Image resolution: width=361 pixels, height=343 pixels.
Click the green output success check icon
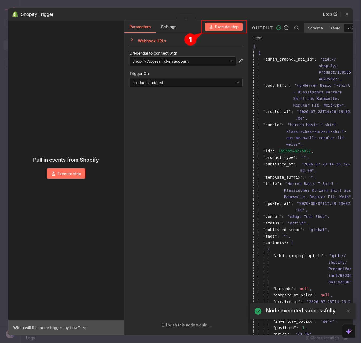(x=278, y=28)
